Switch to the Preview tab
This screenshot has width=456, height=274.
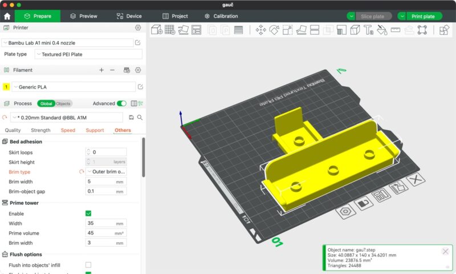[83, 16]
